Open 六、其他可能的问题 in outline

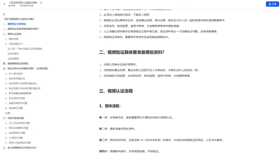pyautogui.click(x=13, y=118)
